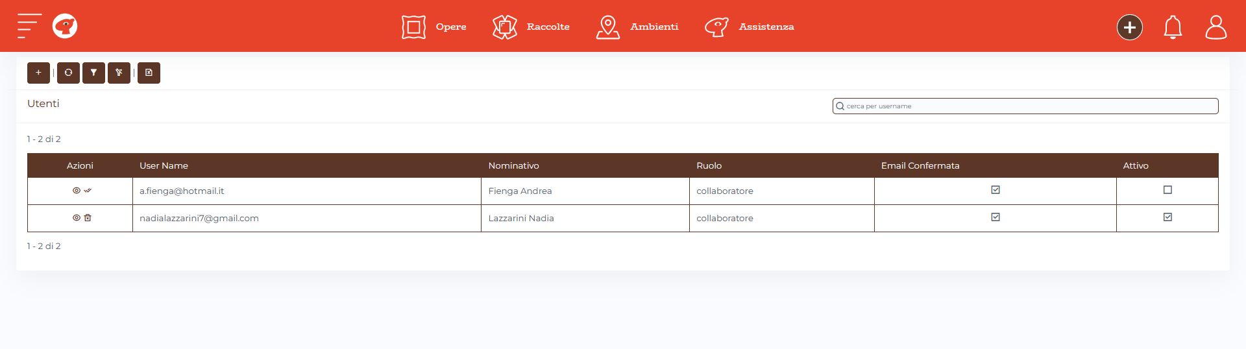View details of nadialazzarini7@gmail.com user
Image resolution: width=1246 pixels, height=349 pixels.
point(76,218)
